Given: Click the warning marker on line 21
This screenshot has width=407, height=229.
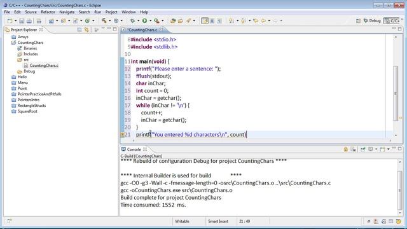Looking at the screenshot, I should tap(122, 134).
